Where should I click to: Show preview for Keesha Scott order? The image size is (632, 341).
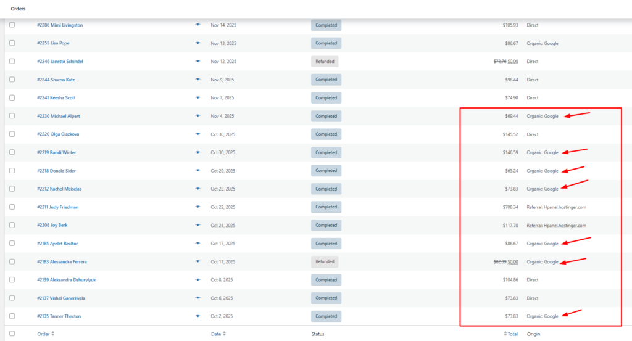197,97
